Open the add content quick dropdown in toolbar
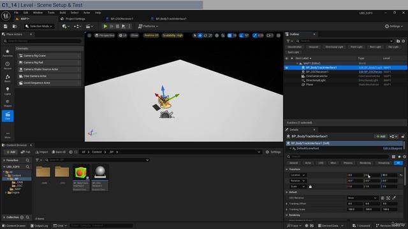408x229 pixels. [x=65, y=26]
